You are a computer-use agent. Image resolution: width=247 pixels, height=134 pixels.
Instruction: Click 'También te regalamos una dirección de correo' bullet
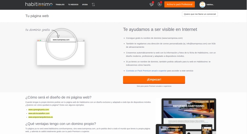(x=171, y=45)
